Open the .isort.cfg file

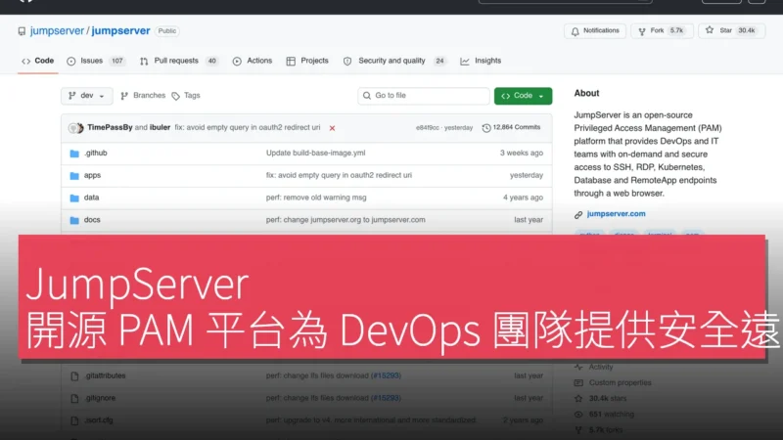(x=99, y=420)
